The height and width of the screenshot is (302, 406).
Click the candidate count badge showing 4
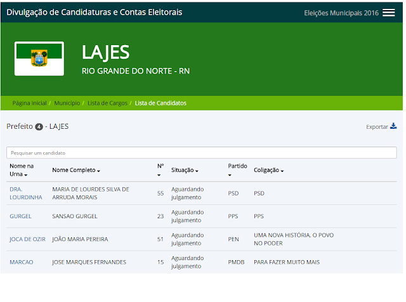39,127
